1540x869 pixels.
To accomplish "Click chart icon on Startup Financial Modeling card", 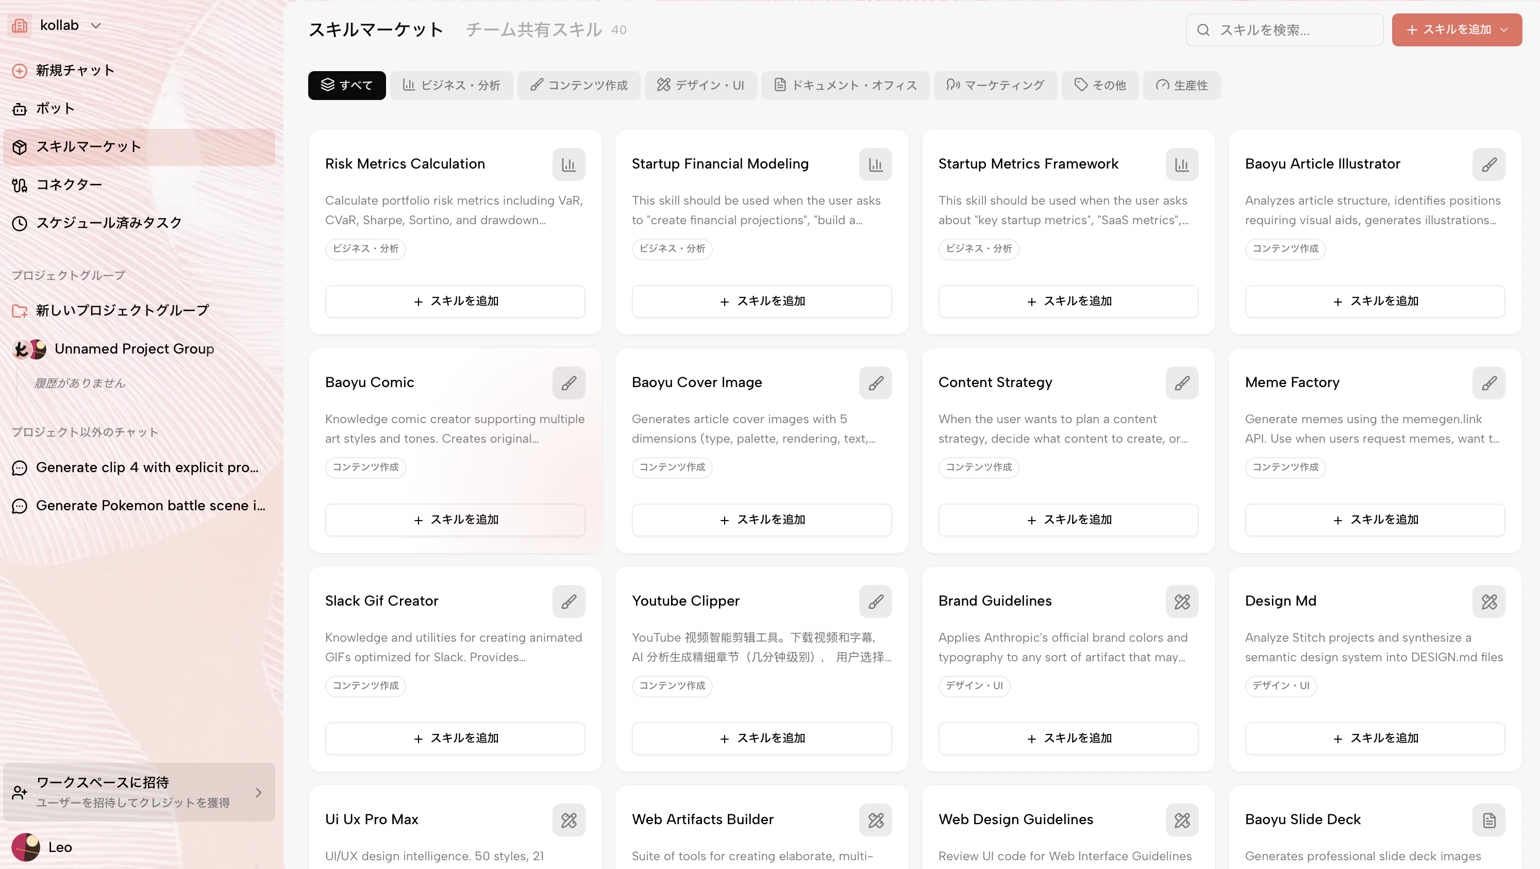I will (x=875, y=164).
